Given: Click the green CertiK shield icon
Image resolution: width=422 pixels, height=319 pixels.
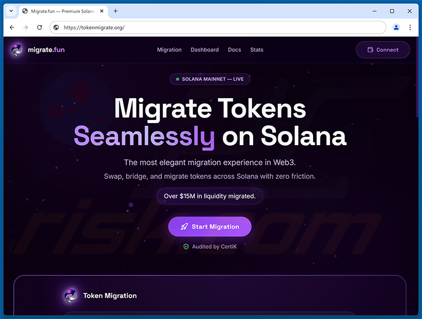Looking at the screenshot, I should tap(186, 246).
